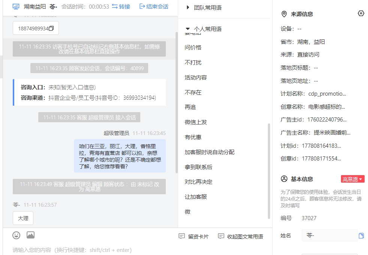Open the image upload icon
Image resolution: width=368 pixels, height=255 pixels.
30,235
